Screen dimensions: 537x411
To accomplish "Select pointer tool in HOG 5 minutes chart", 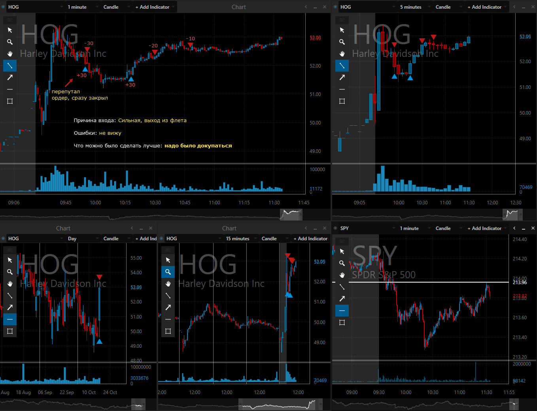I will [x=342, y=30].
